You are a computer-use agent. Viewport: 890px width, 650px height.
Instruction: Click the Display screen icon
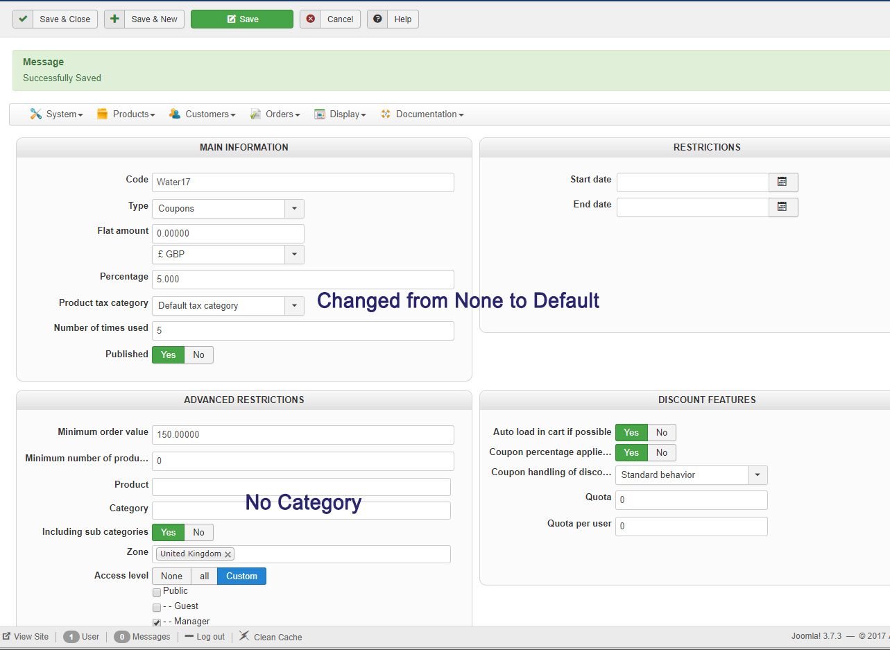coord(320,114)
